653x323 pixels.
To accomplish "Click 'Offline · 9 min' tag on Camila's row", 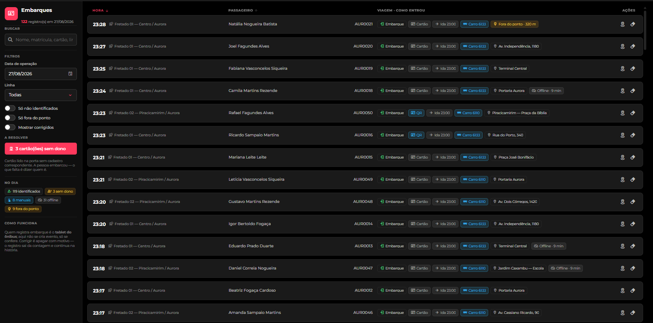I will (546, 91).
